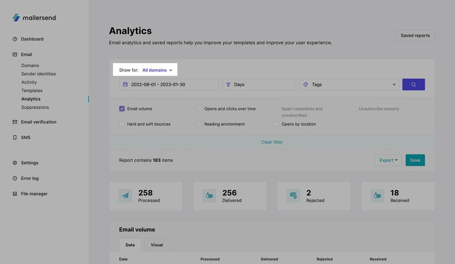Click the Clear filter link
The image size is (455, 264).
coord(272,142)
